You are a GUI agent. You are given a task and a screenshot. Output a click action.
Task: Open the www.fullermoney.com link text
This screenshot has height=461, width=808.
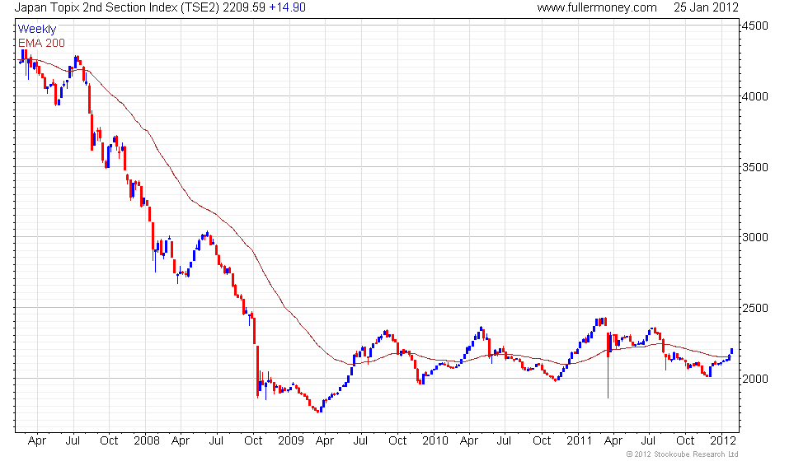[x=597, y=7]
